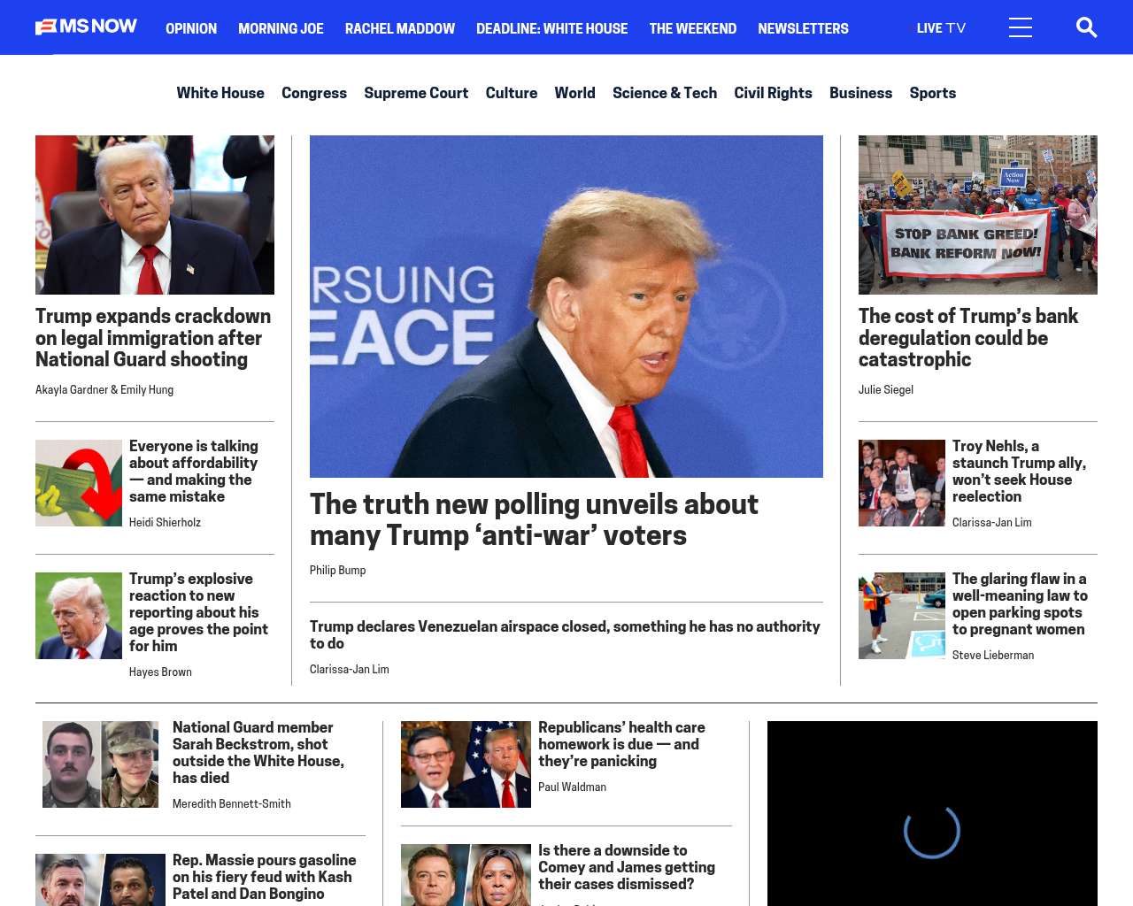This screenshot has height=906, width=1133.
Task: Select the Congress topic tab
Action: point(314,93)
